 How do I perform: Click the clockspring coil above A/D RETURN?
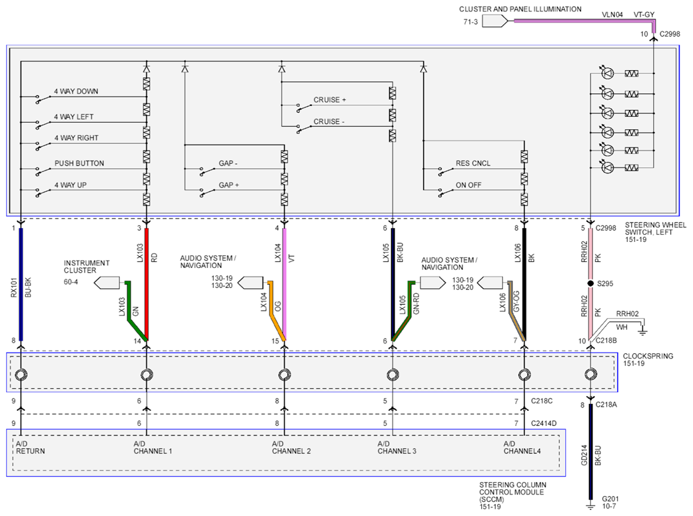pos(21,375)
